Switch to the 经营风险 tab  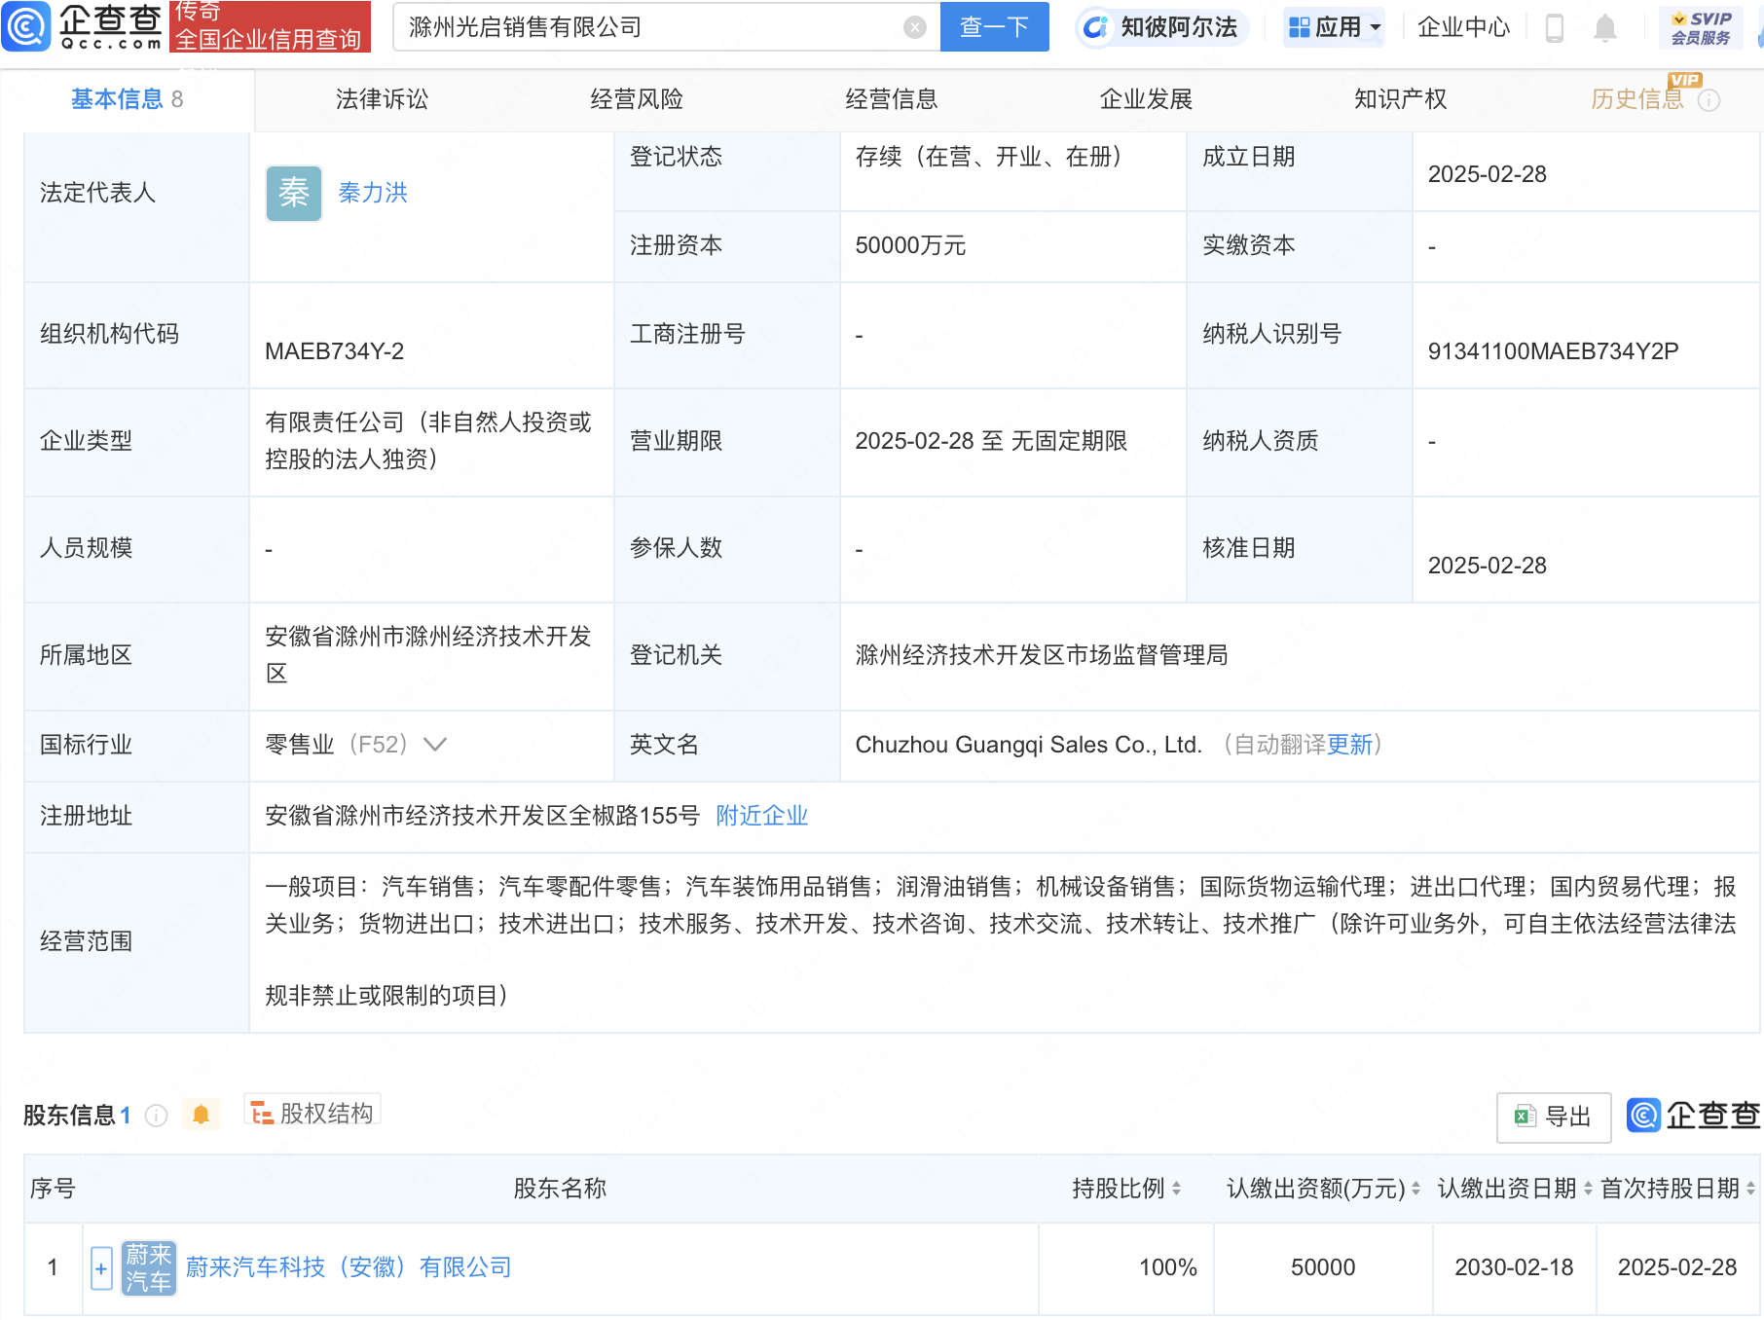[x=637, y=99]
